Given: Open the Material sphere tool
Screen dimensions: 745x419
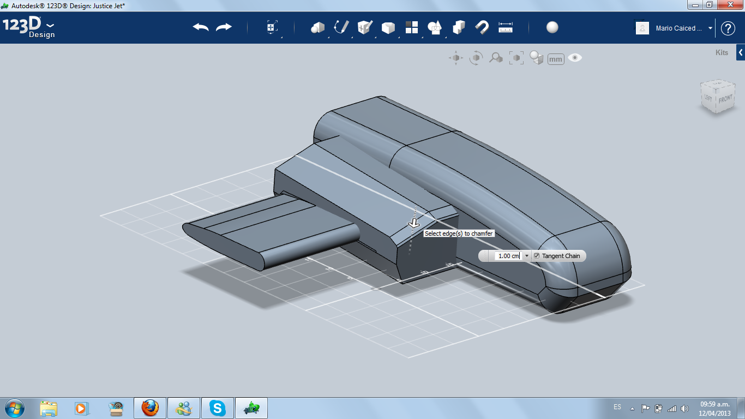Looking at the screenshot, I should 552,27.
